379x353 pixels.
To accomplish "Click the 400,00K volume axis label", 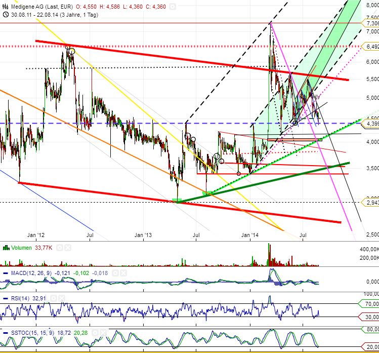I will [x=369, y=249].
